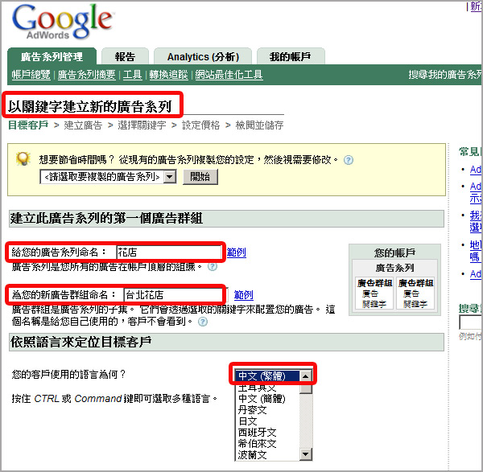Open 範例 link beside campaign name

point(236,252)
